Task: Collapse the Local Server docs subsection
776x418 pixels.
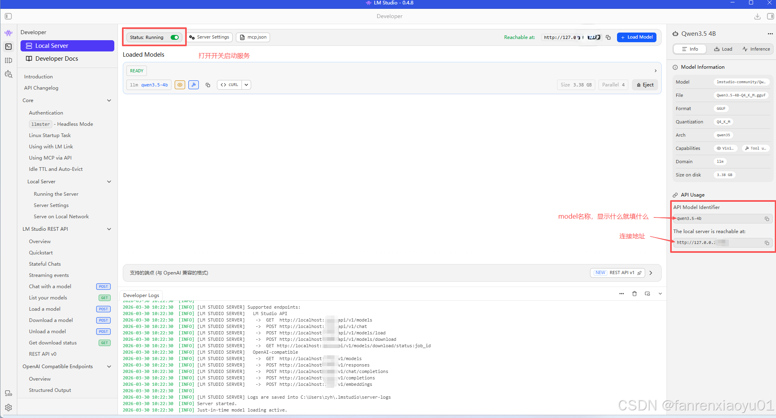Action: tap(109, 182)
